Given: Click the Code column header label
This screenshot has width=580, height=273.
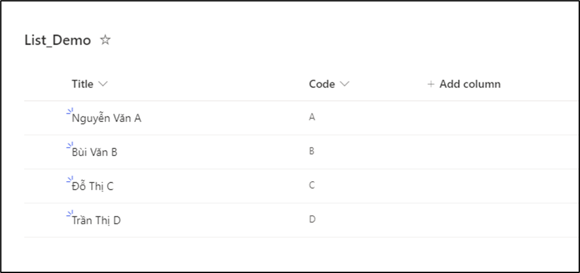Looking at the screenshot, I should (321, 84).
